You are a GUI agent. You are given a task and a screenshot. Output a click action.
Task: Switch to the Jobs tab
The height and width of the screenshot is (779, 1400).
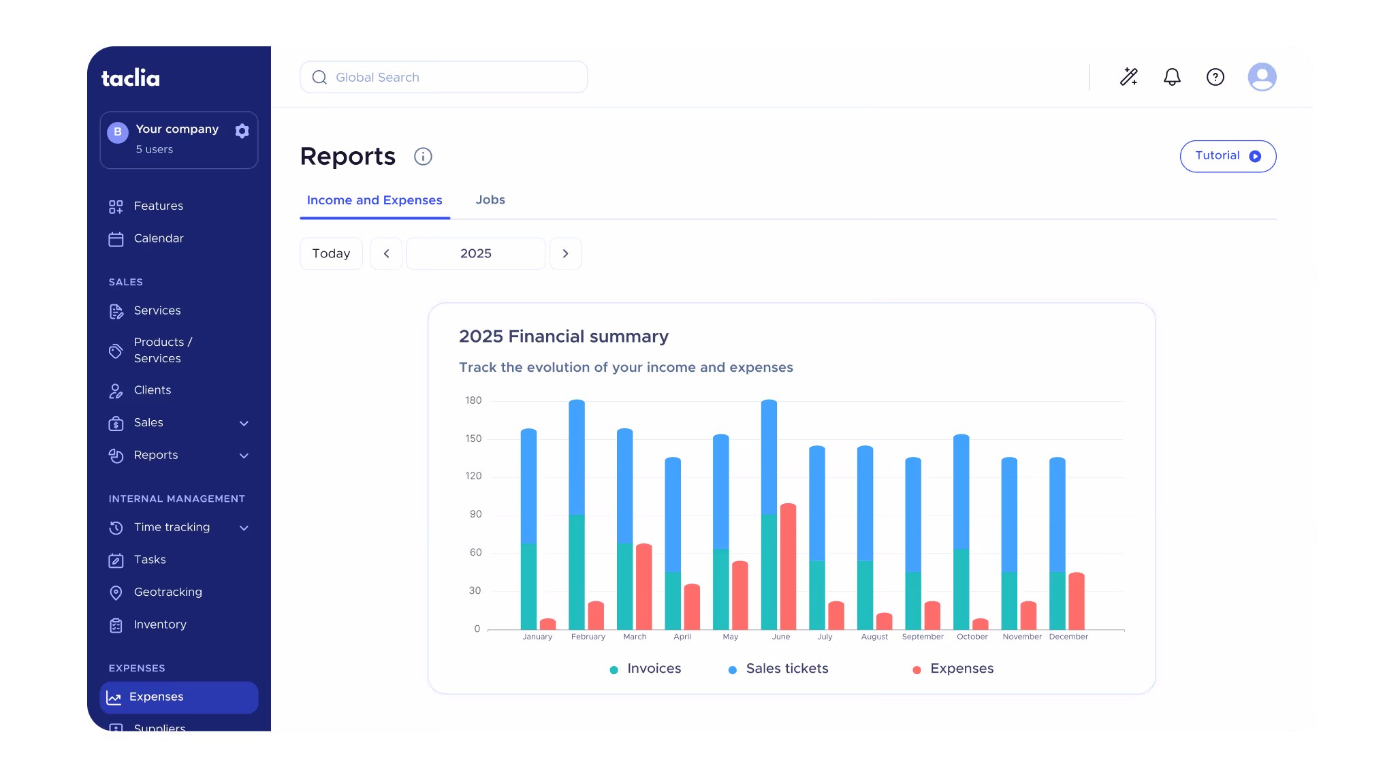click(x=490, y=200)
